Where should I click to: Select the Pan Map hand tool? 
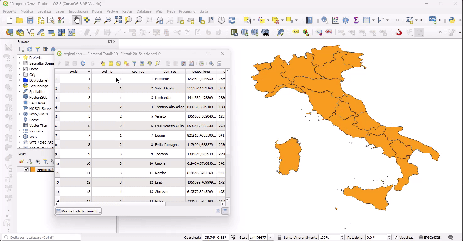pyautogui.click(x=77, y=20)
